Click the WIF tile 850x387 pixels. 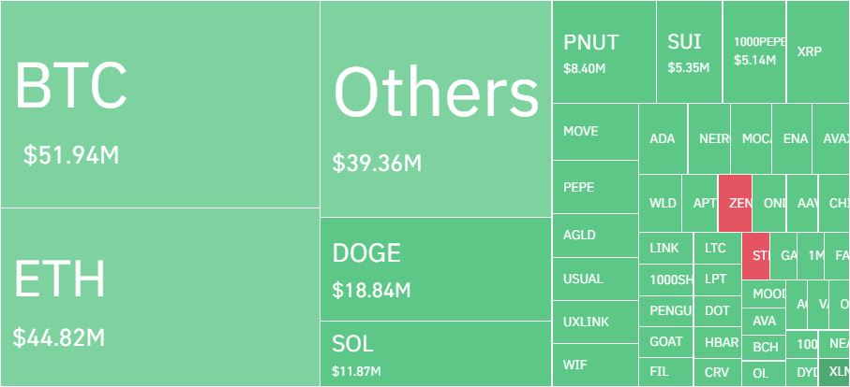point(595,365)
